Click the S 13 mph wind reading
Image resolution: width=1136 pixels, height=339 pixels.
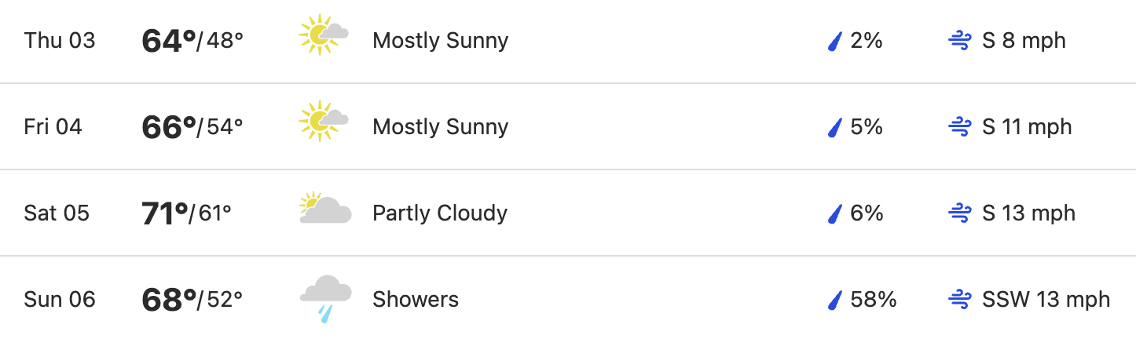[1029, 213]
